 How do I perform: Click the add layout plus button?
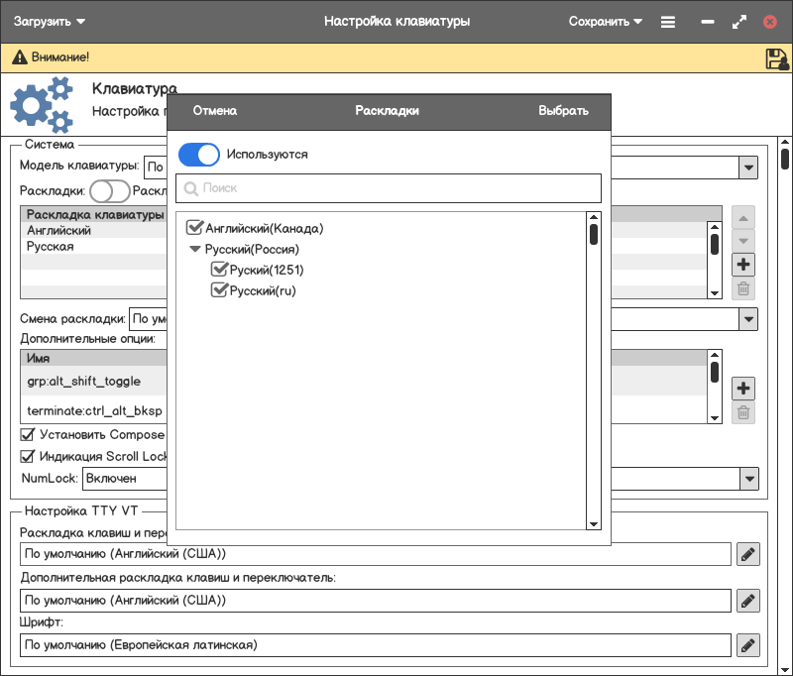[742, 265]
